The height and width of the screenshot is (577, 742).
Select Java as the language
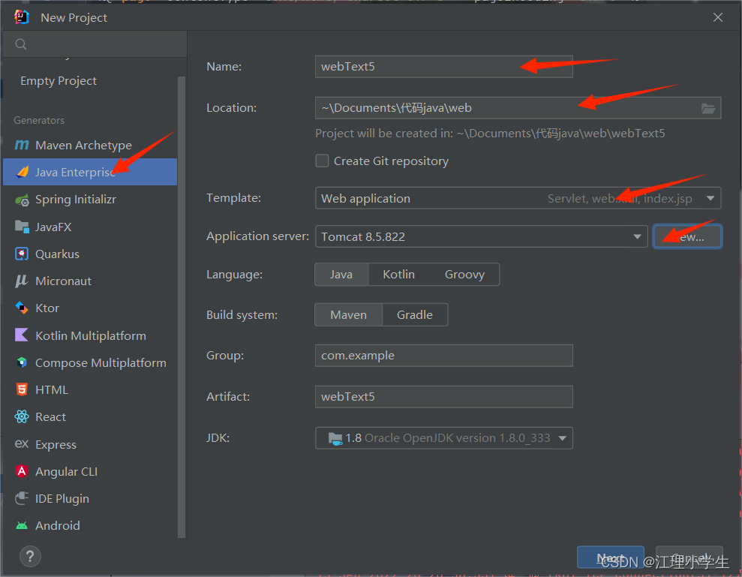(341, 275)
